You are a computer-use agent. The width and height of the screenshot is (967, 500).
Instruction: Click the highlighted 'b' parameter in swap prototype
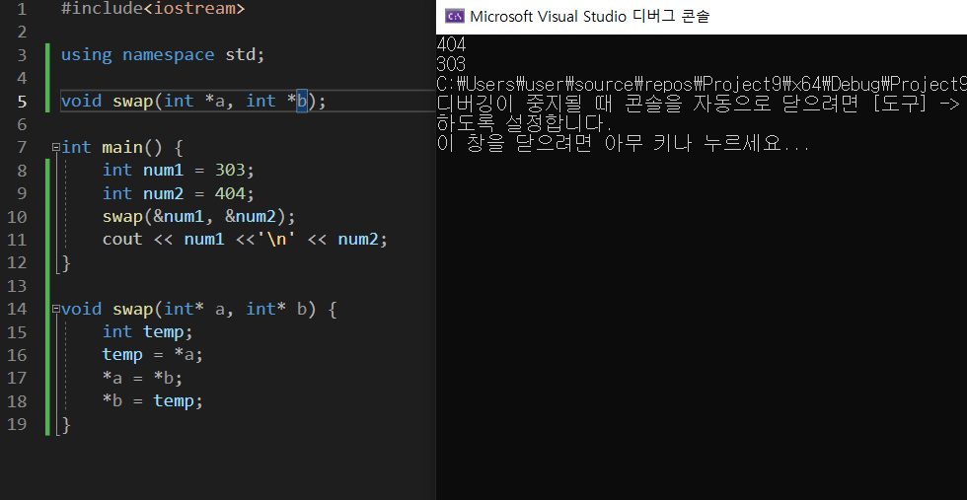click(302, 102)
